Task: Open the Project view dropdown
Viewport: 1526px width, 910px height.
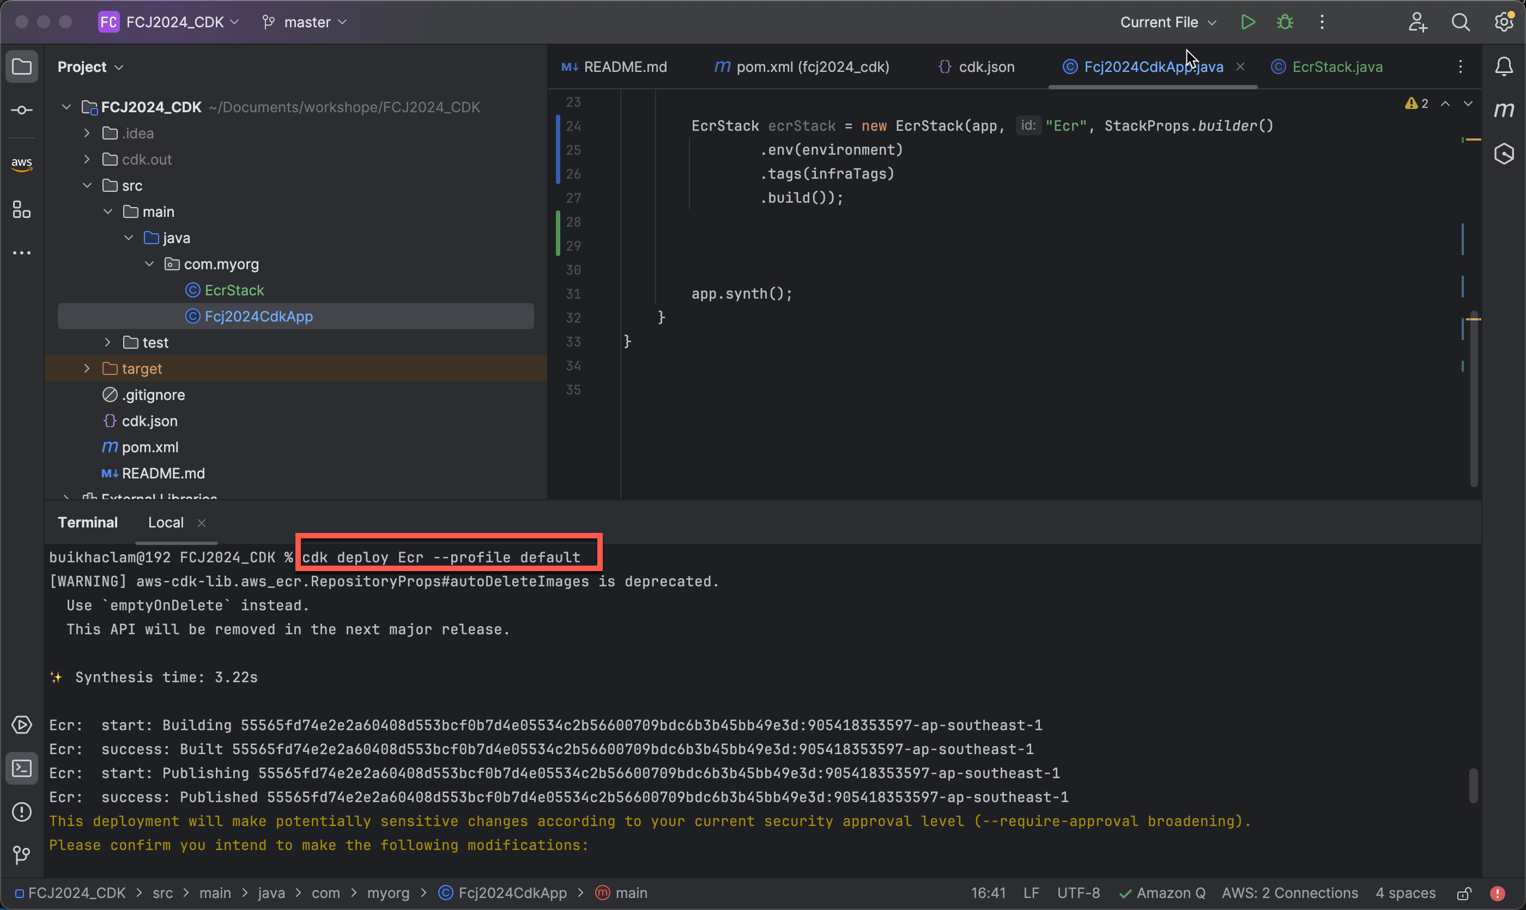Action: [90, 67]
